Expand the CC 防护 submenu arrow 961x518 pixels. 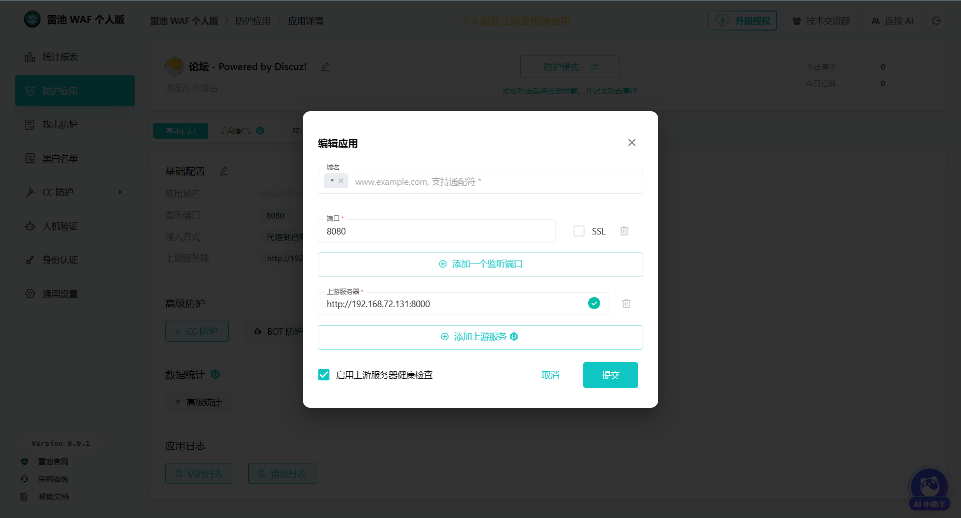click(120, 192)
